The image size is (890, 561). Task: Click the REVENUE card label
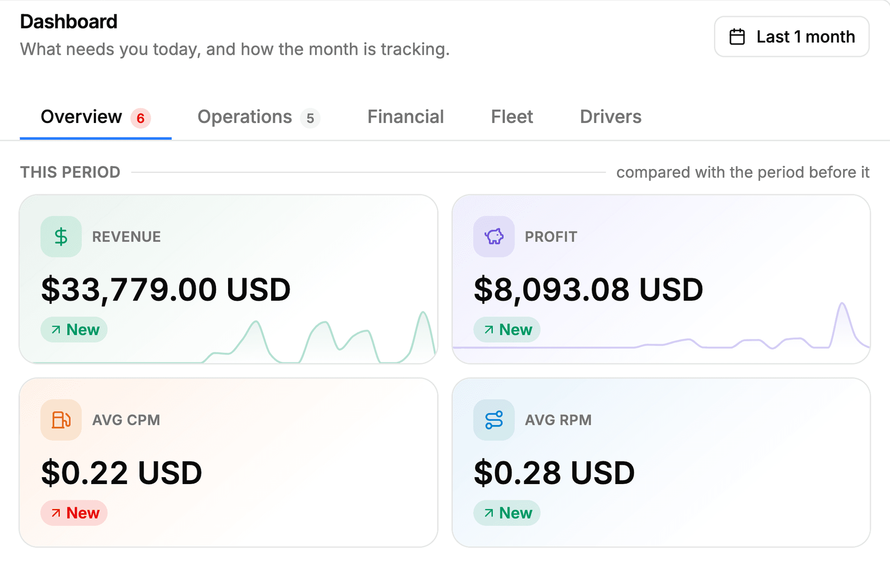pos(126,237)
